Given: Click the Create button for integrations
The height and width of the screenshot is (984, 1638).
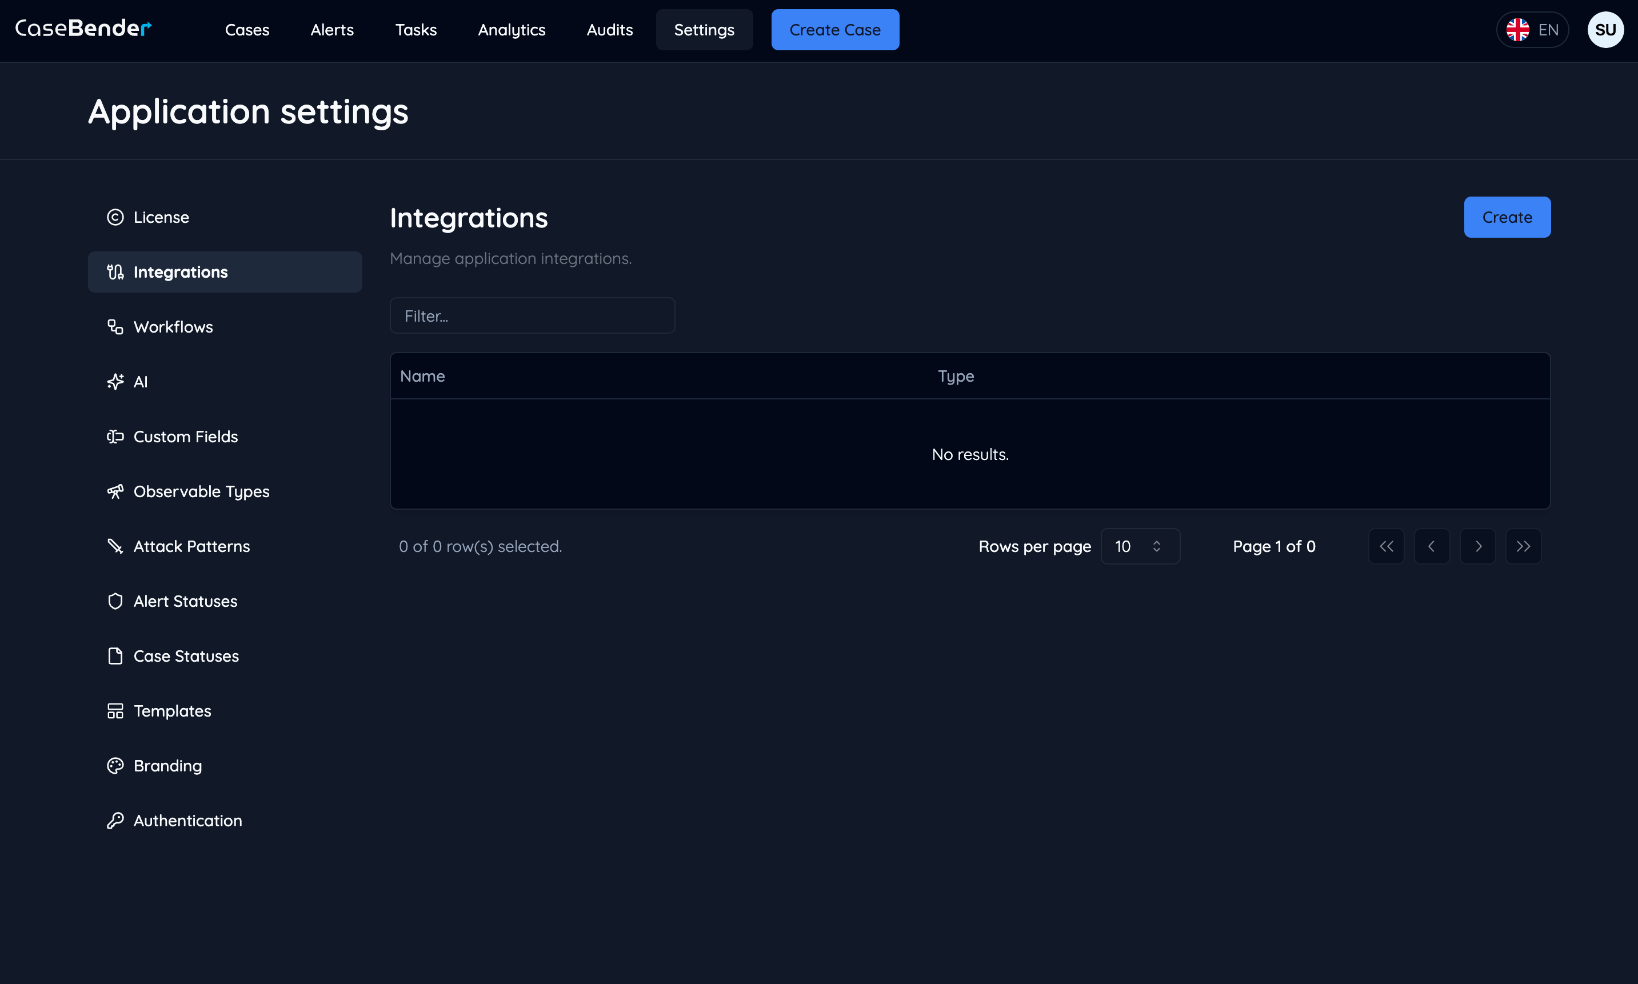Looking at the screenshot, I should (1506, 217).
